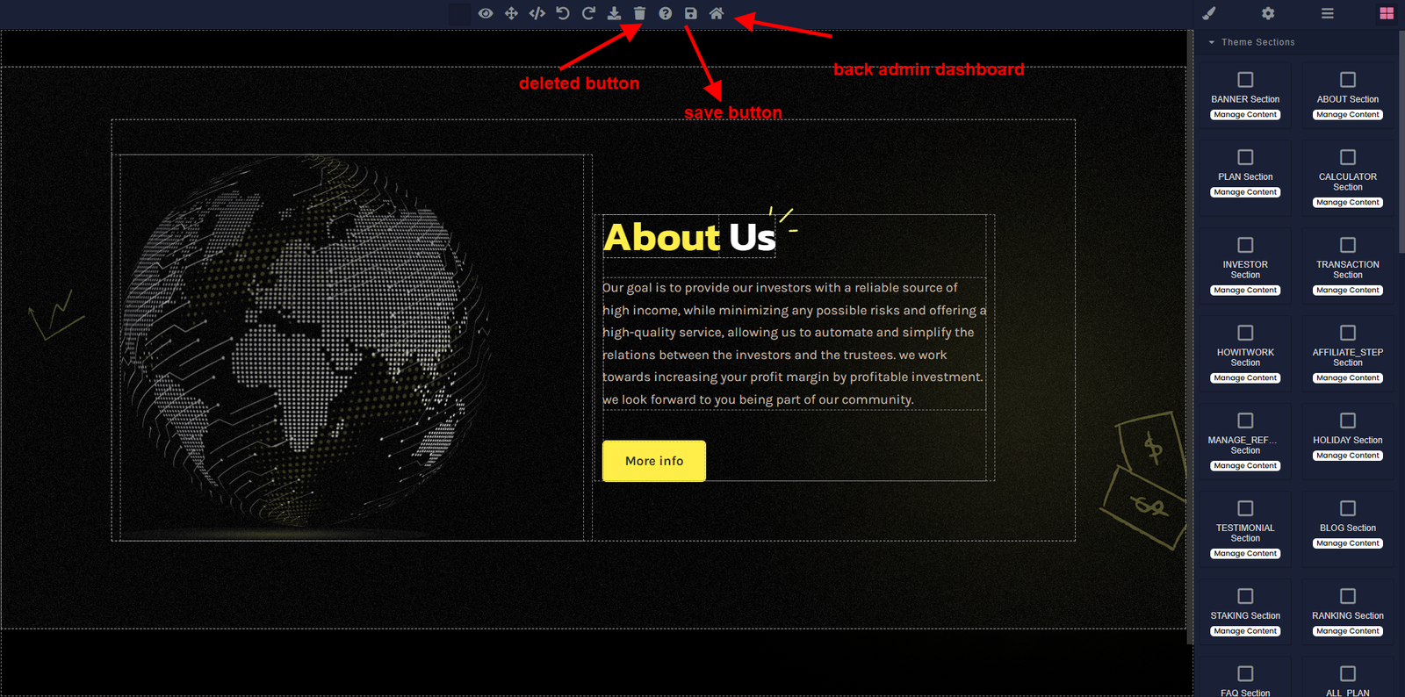
Task: Toggle the preview eye icon
Action: coord(486,13)
